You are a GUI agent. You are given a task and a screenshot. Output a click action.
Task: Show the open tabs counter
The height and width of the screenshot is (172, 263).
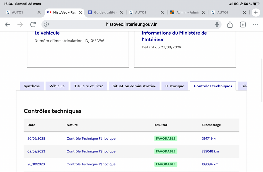tap(243, 25)
